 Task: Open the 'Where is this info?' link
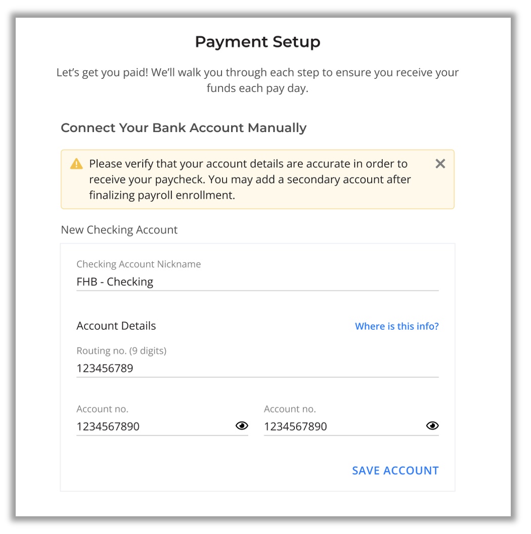(x=396, y=326)
